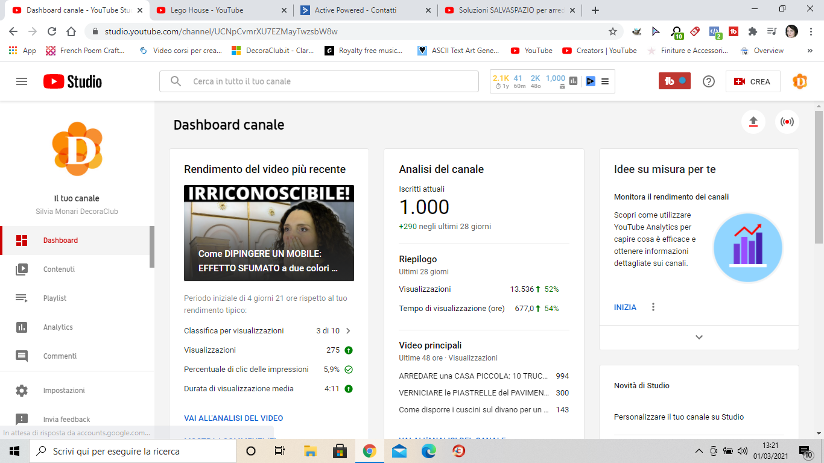Open TubeBuddy extension in Chrome toolbar
The height and width of the screenshot is (463, 824).
click(734, 31)
